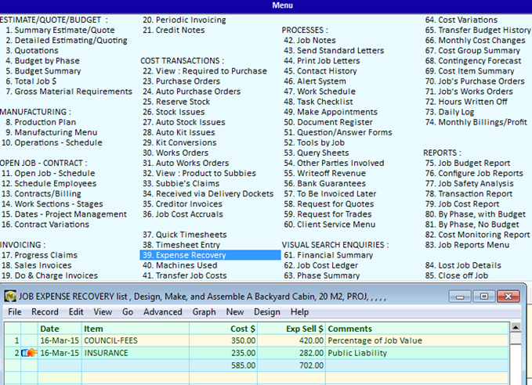Open 42. Job Notes
Screen dimensions: 532x385
pos(309,41)
